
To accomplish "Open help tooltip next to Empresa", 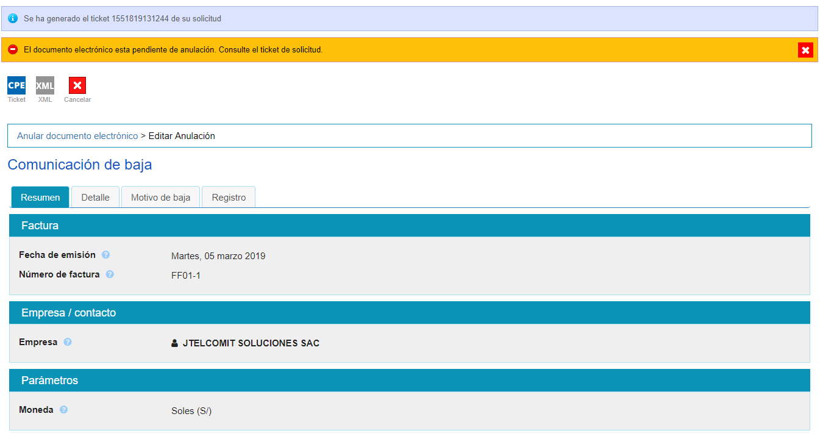I will click(68, 342).
